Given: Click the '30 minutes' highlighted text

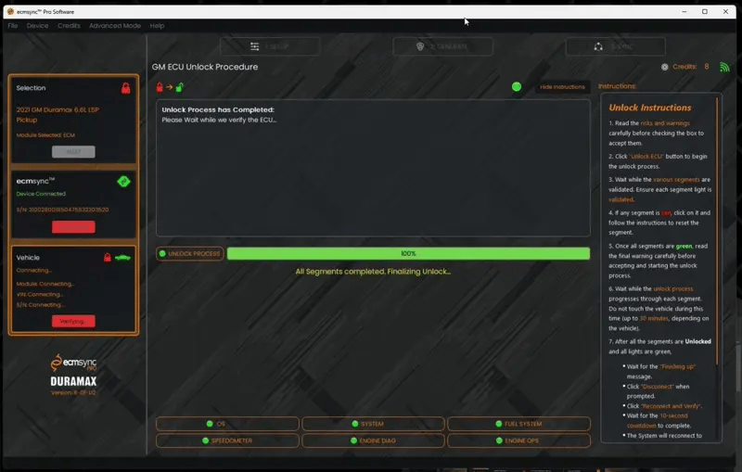Looking at the screenshot, I should [654, 318].
